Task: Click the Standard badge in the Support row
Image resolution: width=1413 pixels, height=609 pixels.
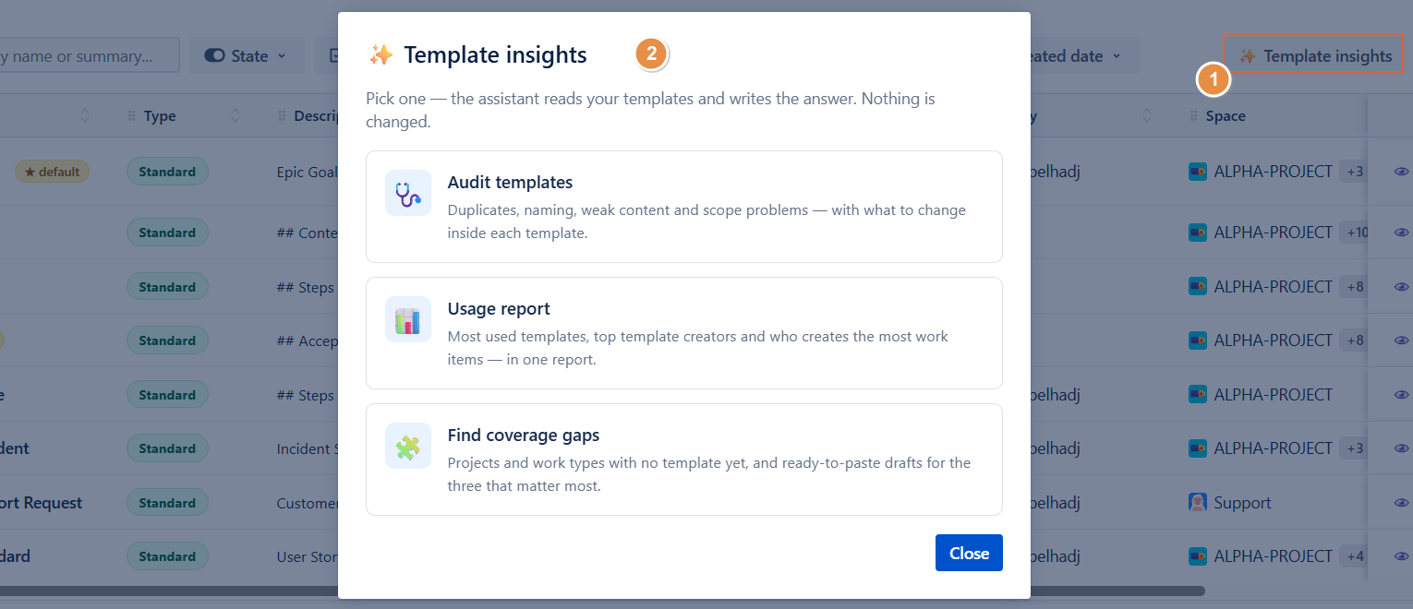Action: point(167,503)
